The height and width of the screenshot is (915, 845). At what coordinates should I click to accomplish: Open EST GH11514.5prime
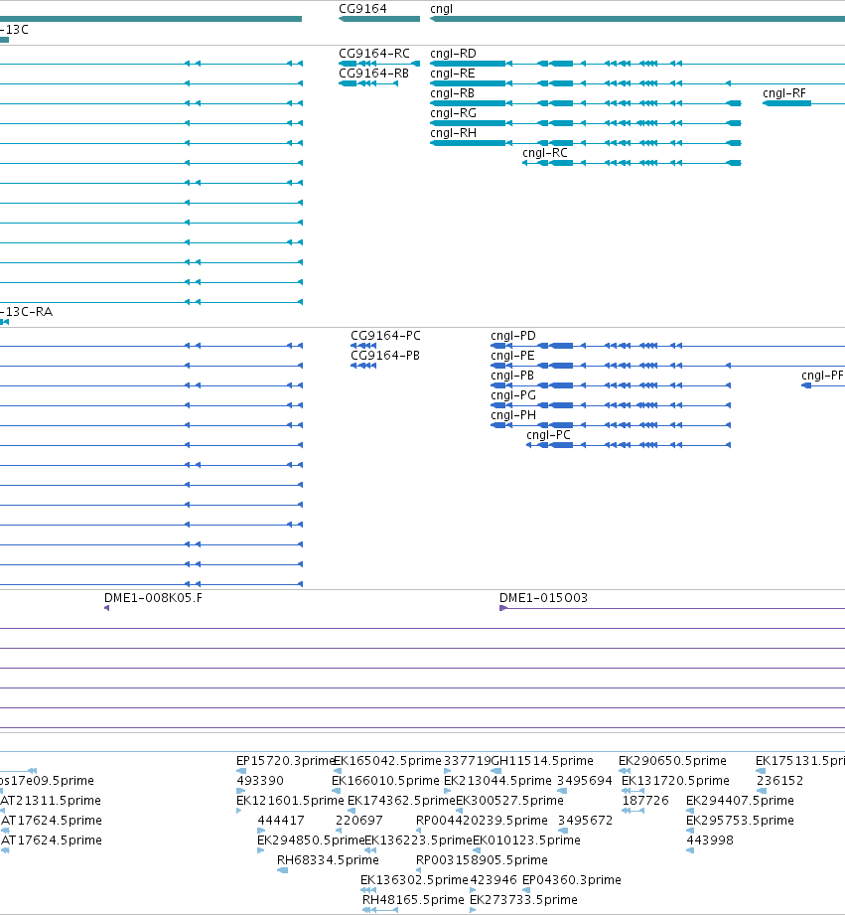(542, 760)
